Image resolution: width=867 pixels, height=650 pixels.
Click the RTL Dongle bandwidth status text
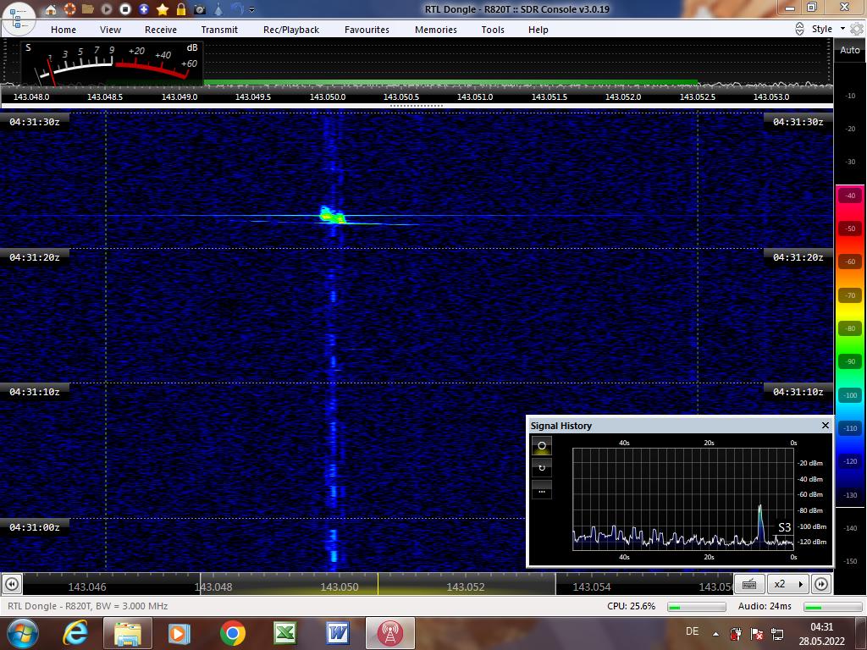click(x=88, y=606)
